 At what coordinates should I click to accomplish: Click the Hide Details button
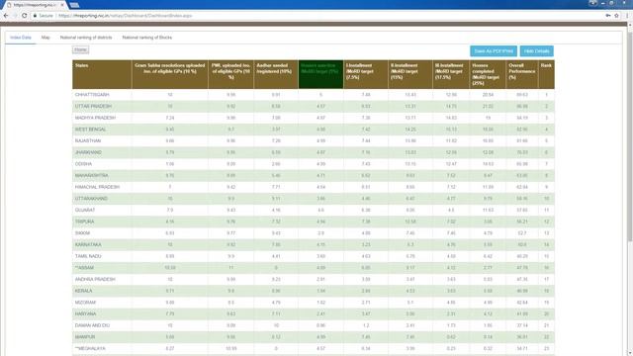click(536, 51)
